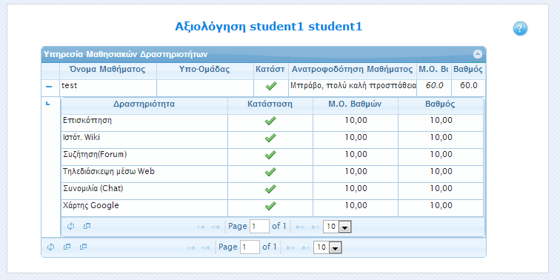Screen dimensions: 560x280
Task: Reload the lessons grid with bottom refresh icon
Action: pos(50,247)
